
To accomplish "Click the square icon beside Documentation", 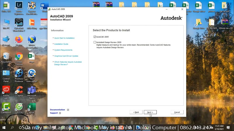I will tap(68, 110).
